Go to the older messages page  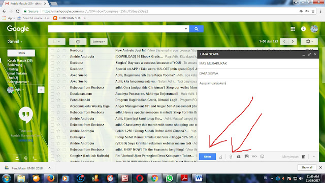click(292, 42)
